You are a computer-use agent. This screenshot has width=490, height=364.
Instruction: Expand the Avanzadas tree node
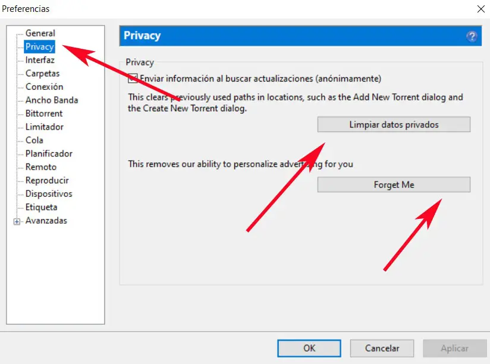pos(17,221)
